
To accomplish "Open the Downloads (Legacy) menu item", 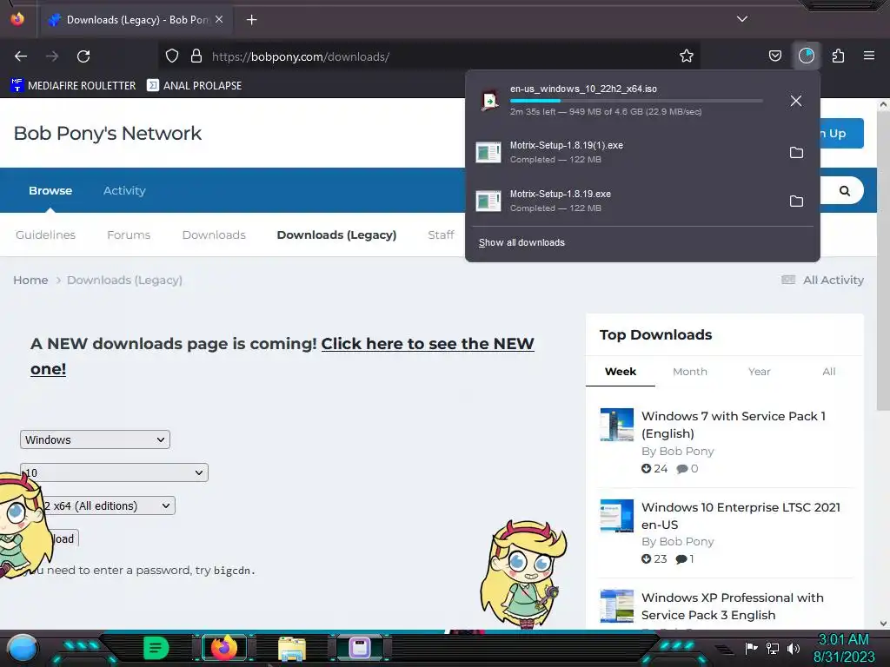I will click(x=336, y=234).
